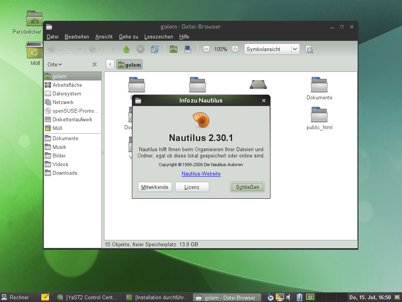Click the golem breadcrumb button

pyautogui.click(x=130, y=64)
